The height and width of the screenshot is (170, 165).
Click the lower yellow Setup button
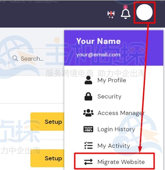click(47, 158)
